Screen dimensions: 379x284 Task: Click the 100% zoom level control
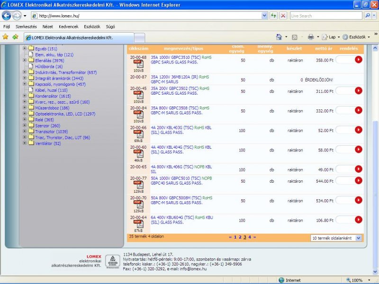click(358, 280)
